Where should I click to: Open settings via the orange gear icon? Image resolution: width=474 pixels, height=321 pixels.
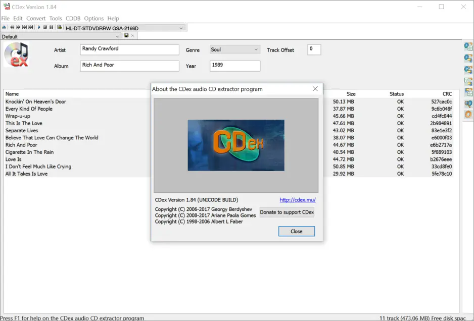pyautogui.click(x=468, y=115)
